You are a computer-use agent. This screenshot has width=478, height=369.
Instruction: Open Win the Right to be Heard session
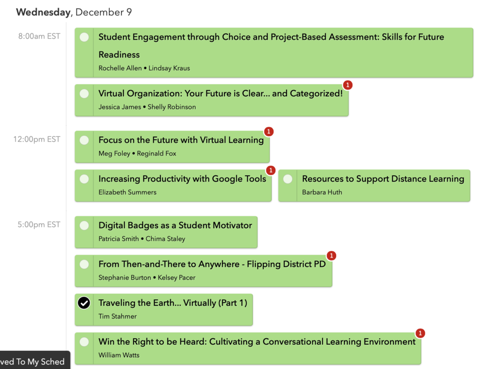click(257, 341)
